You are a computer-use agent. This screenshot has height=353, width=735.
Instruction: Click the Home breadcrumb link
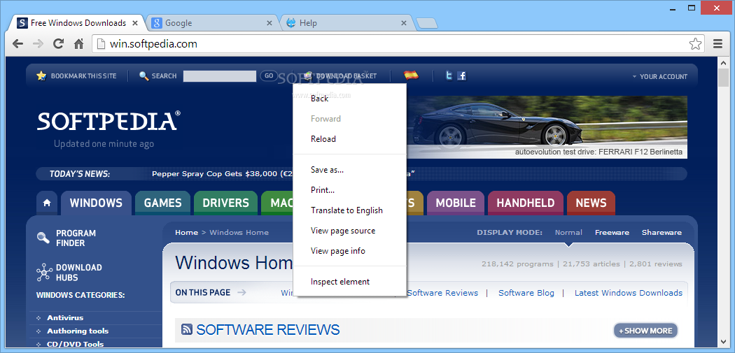(187, 233)
